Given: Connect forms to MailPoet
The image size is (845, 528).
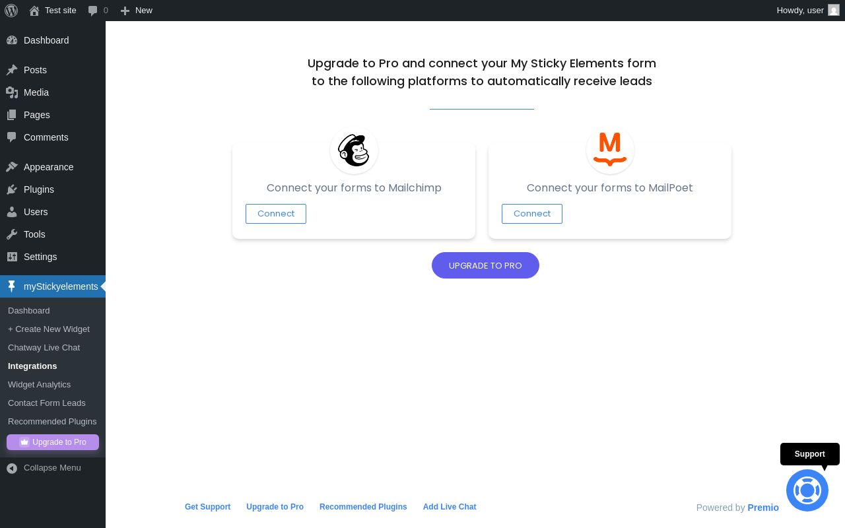Looking at the screenshot, I should coord(532,214).
